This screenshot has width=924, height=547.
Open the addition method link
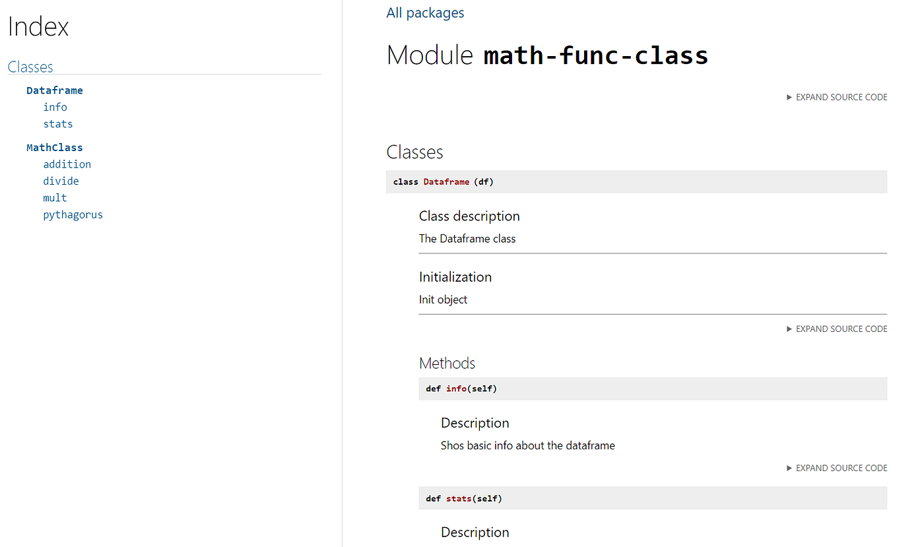point(67,164)
